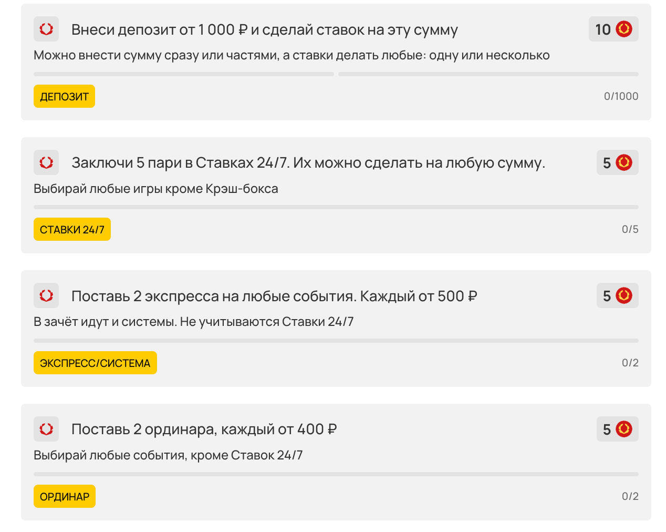
Task: Click the 5-coin reward on the express task
Action: 617,295
